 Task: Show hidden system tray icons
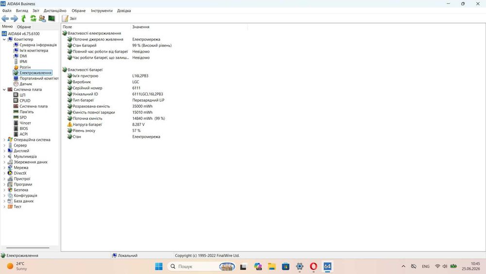(403, 267)
